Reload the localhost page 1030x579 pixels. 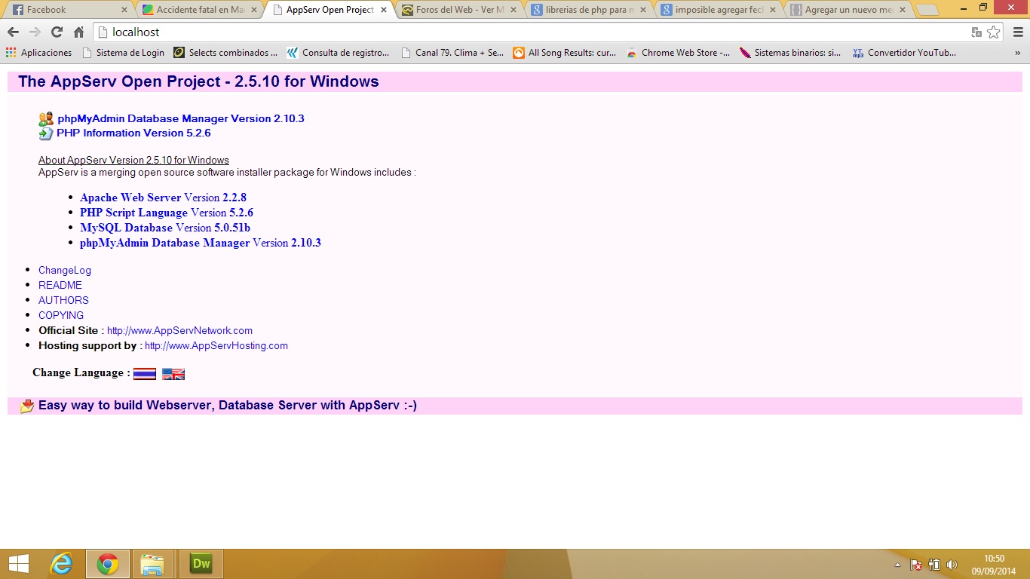[x=57, y=32]
